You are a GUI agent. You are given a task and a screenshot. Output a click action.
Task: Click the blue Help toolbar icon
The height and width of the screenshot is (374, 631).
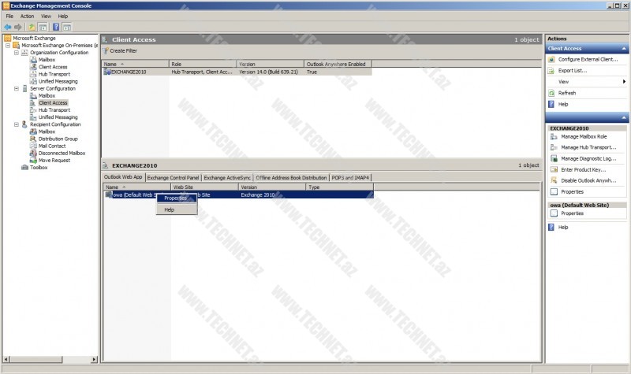pos(56,27)
